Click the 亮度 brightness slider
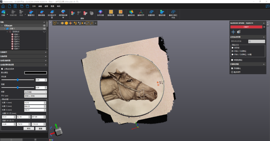 point(18,88)
